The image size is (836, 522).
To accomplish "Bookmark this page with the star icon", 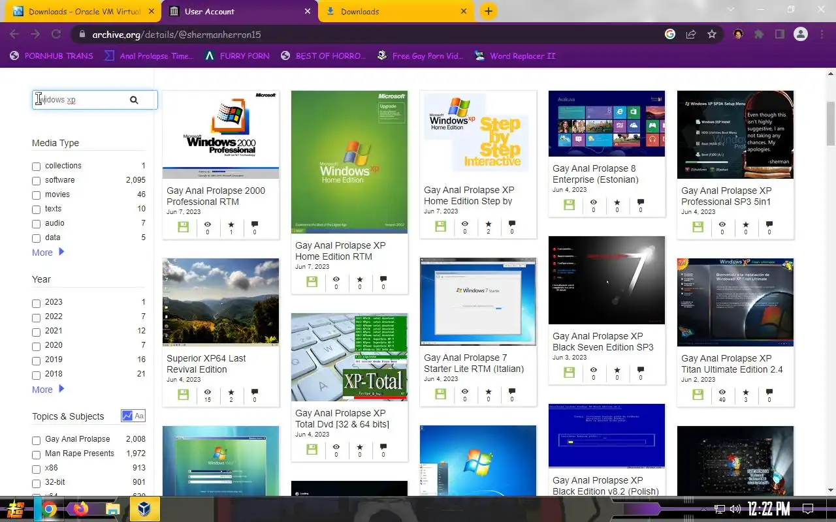I will [712, 35].
